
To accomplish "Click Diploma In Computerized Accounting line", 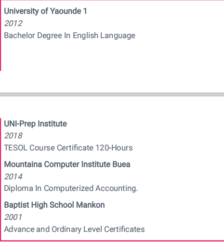I will (71, 188).
